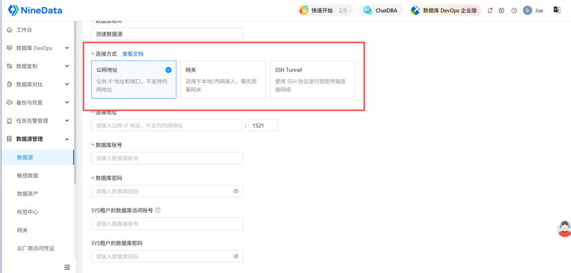Collapse the sidebar with the fold icon
This screenshot has height=273, width=571.
coord(67,267)
